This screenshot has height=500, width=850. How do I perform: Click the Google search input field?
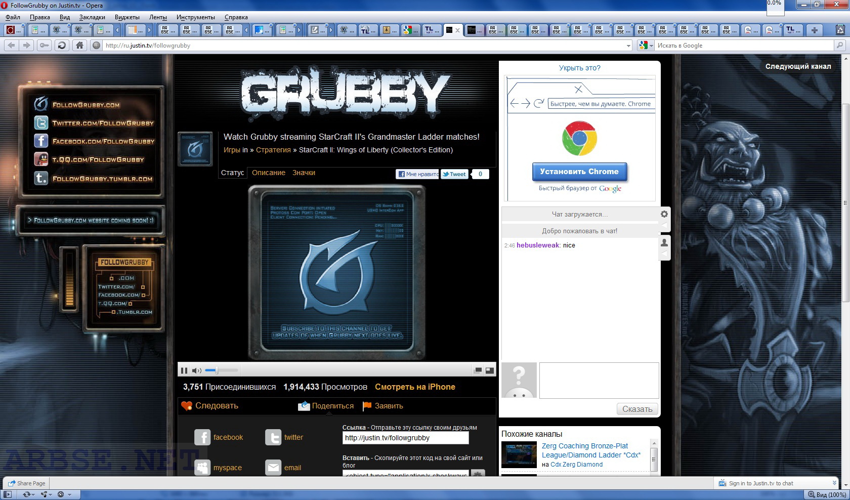click(744, 45)
